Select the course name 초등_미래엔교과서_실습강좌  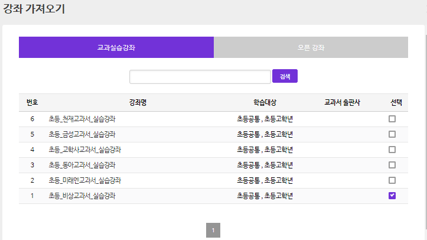click(x=84, y=180)
